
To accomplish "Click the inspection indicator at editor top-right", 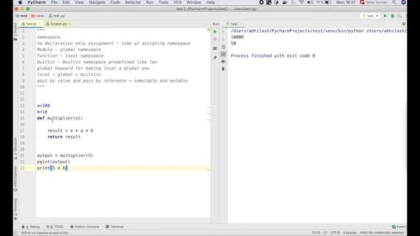I will point(209,30).
